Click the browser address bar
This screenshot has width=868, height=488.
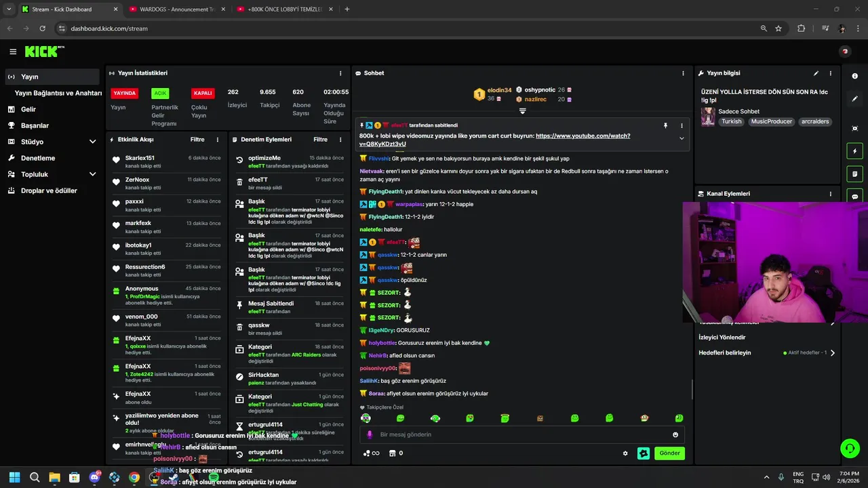pyautogui.click(x=407, y=28)
